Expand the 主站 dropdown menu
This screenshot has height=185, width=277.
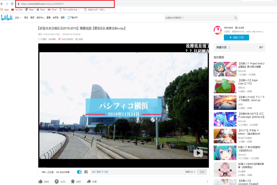pyautogui.click(x=18, y=18)
